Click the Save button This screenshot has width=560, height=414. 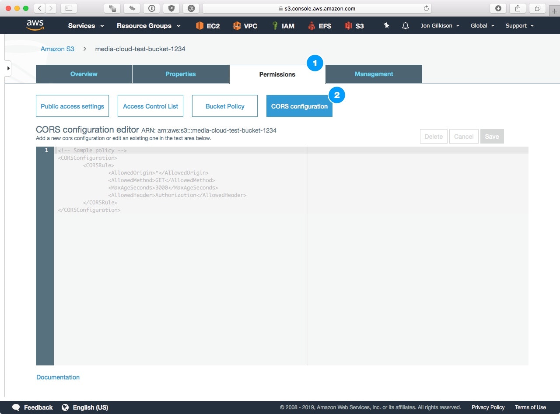pos(492,137)
